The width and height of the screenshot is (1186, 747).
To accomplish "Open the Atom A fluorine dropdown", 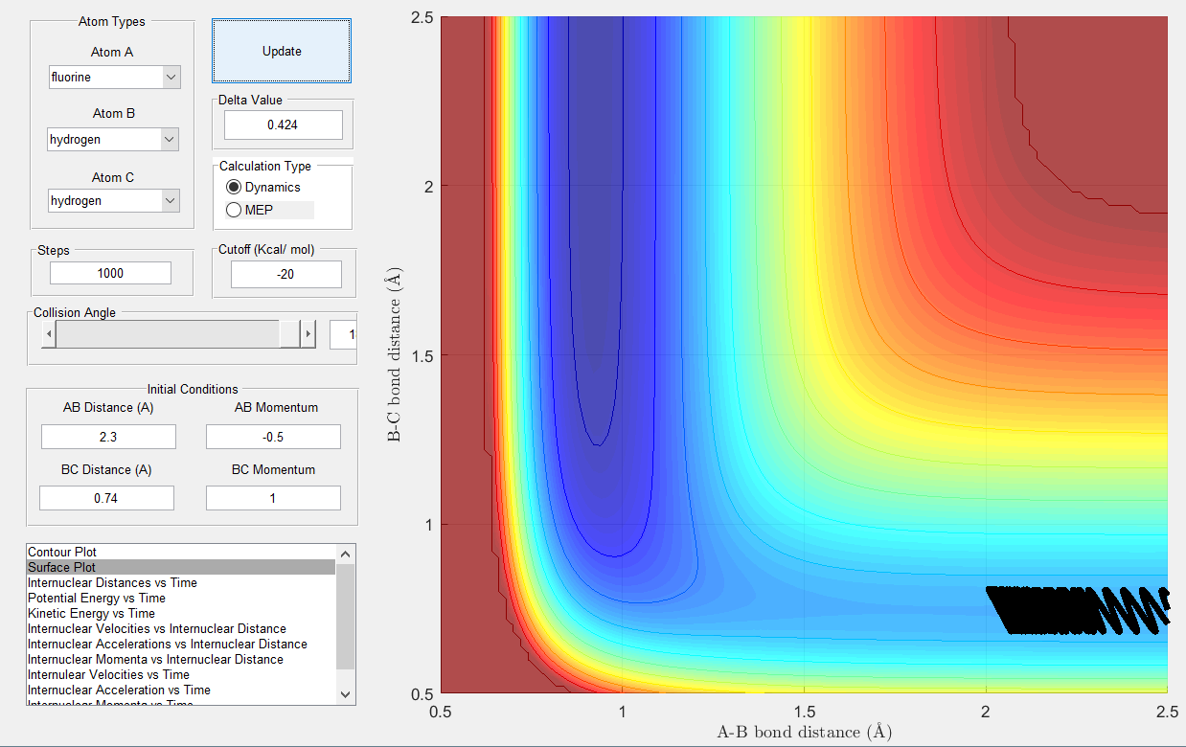I will [x=115, y=78].
